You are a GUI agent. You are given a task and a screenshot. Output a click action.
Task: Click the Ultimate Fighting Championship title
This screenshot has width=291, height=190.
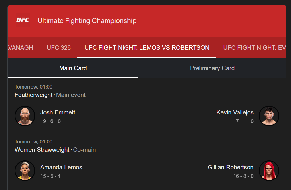click(87, 21)
